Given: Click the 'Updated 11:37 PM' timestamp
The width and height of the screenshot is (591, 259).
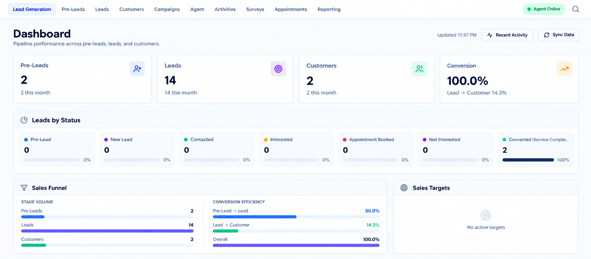Looking at the screenshot, I should 457,35.
